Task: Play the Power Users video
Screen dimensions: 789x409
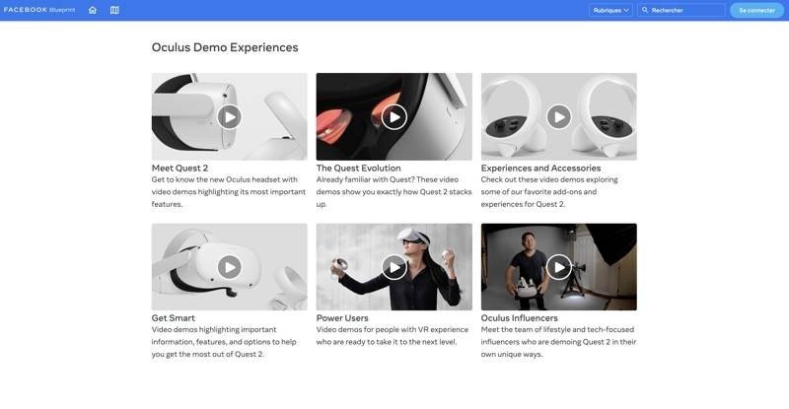Action: [x=394, y=267]
